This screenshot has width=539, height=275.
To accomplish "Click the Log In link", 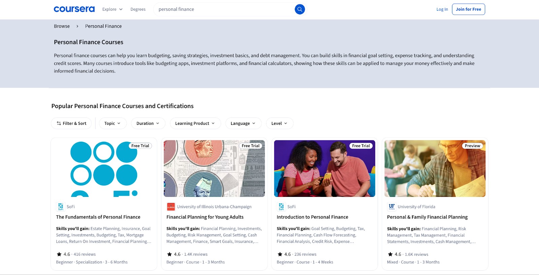I will 442,9.
